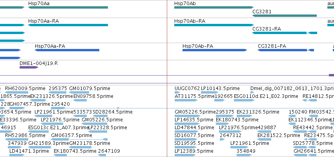
Task: Click the CG3281-PA protein feature
Action: point(286,50)
